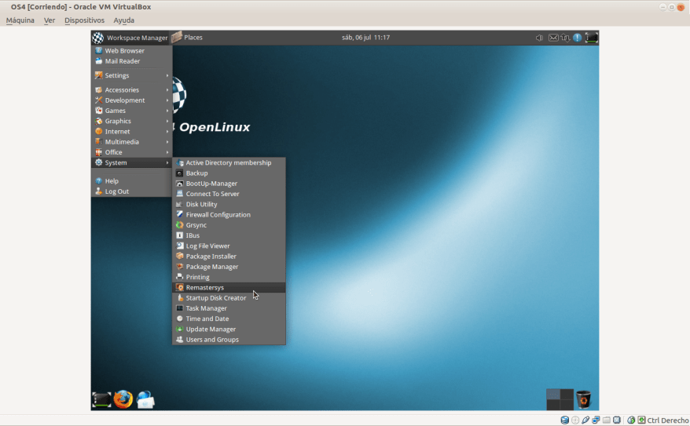Click the panel clock date text
The image size is (690, 426).
coord(365,38)
